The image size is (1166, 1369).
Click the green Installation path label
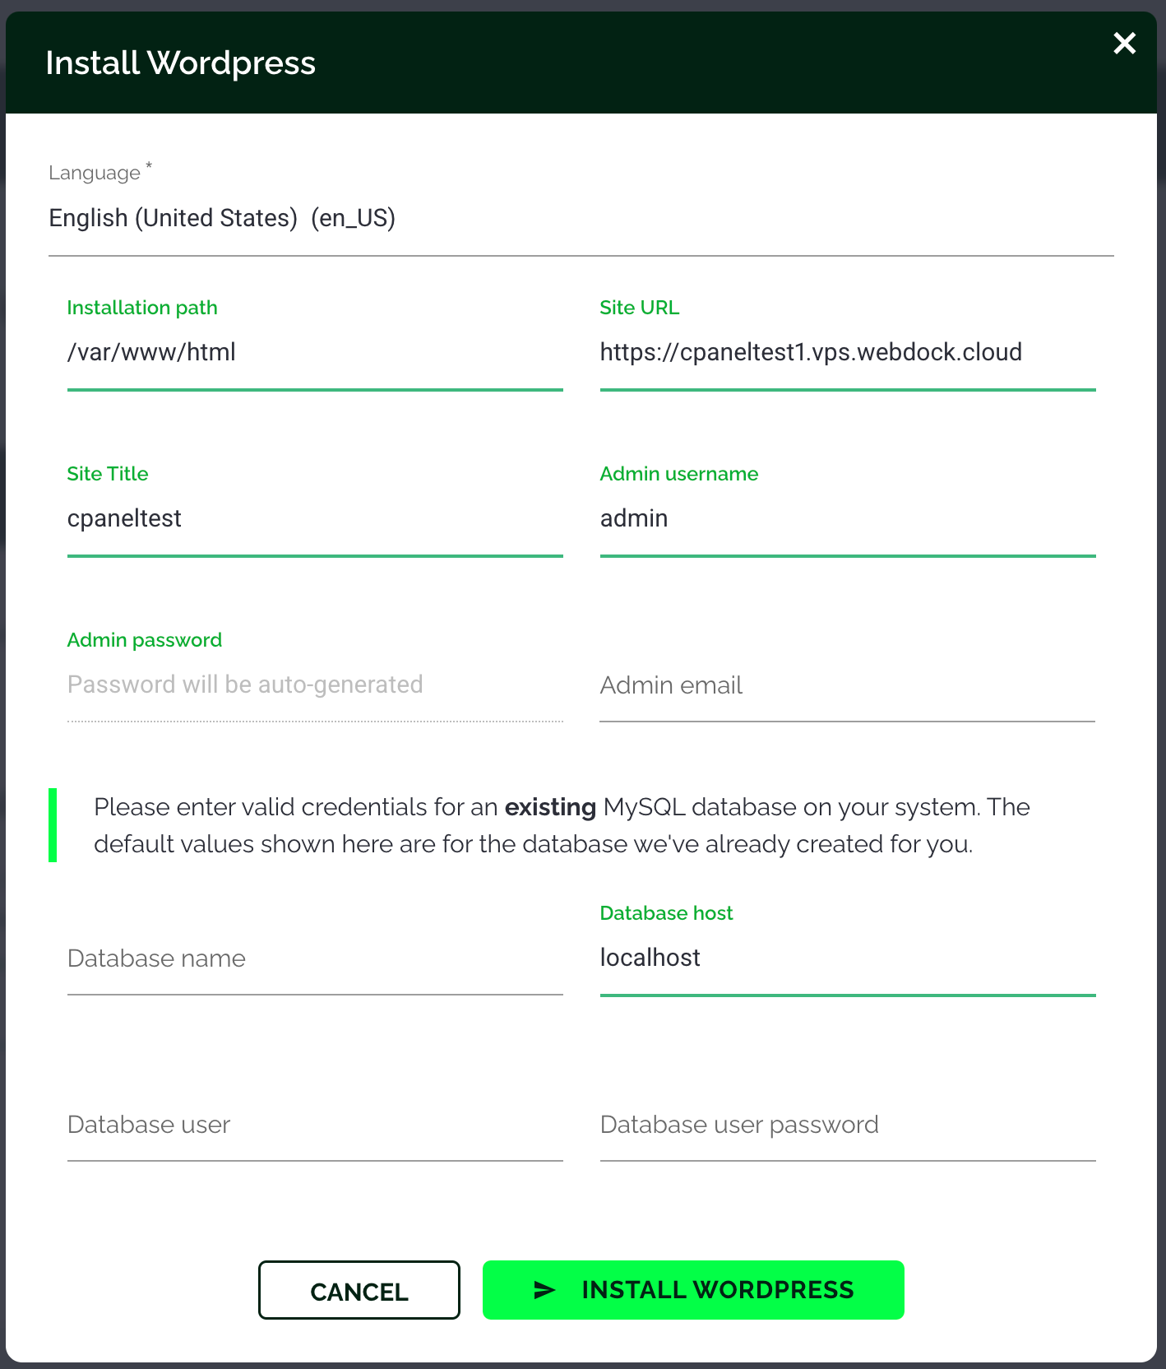coord(142,308)
